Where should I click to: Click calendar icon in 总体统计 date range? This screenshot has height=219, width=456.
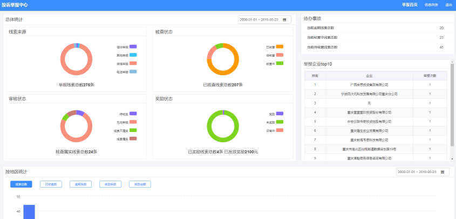284,20
